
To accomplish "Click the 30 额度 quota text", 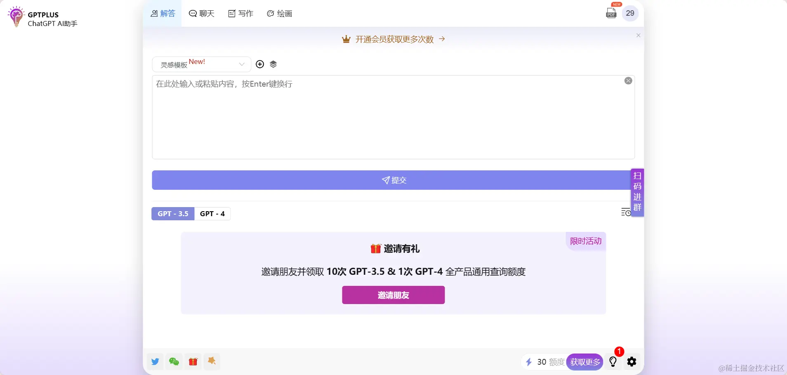I will pyautogui.click(x=551, y=362).
